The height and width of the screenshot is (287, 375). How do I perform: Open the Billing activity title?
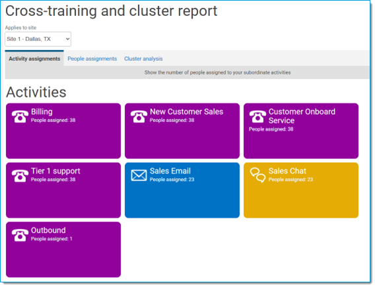(x=42, y=112)
